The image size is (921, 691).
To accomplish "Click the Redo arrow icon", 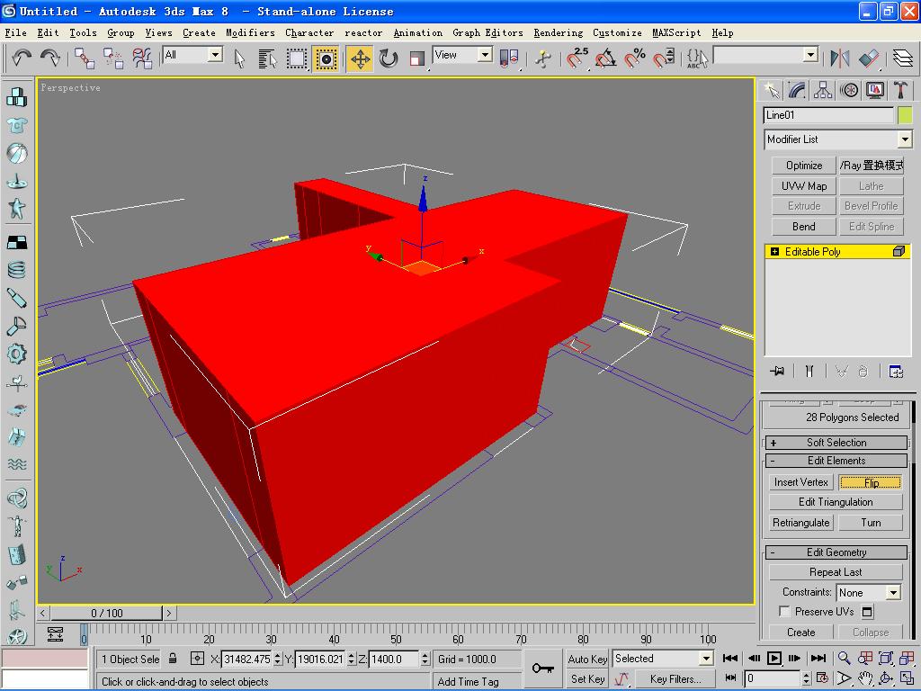I will click(x=50, y=58).
